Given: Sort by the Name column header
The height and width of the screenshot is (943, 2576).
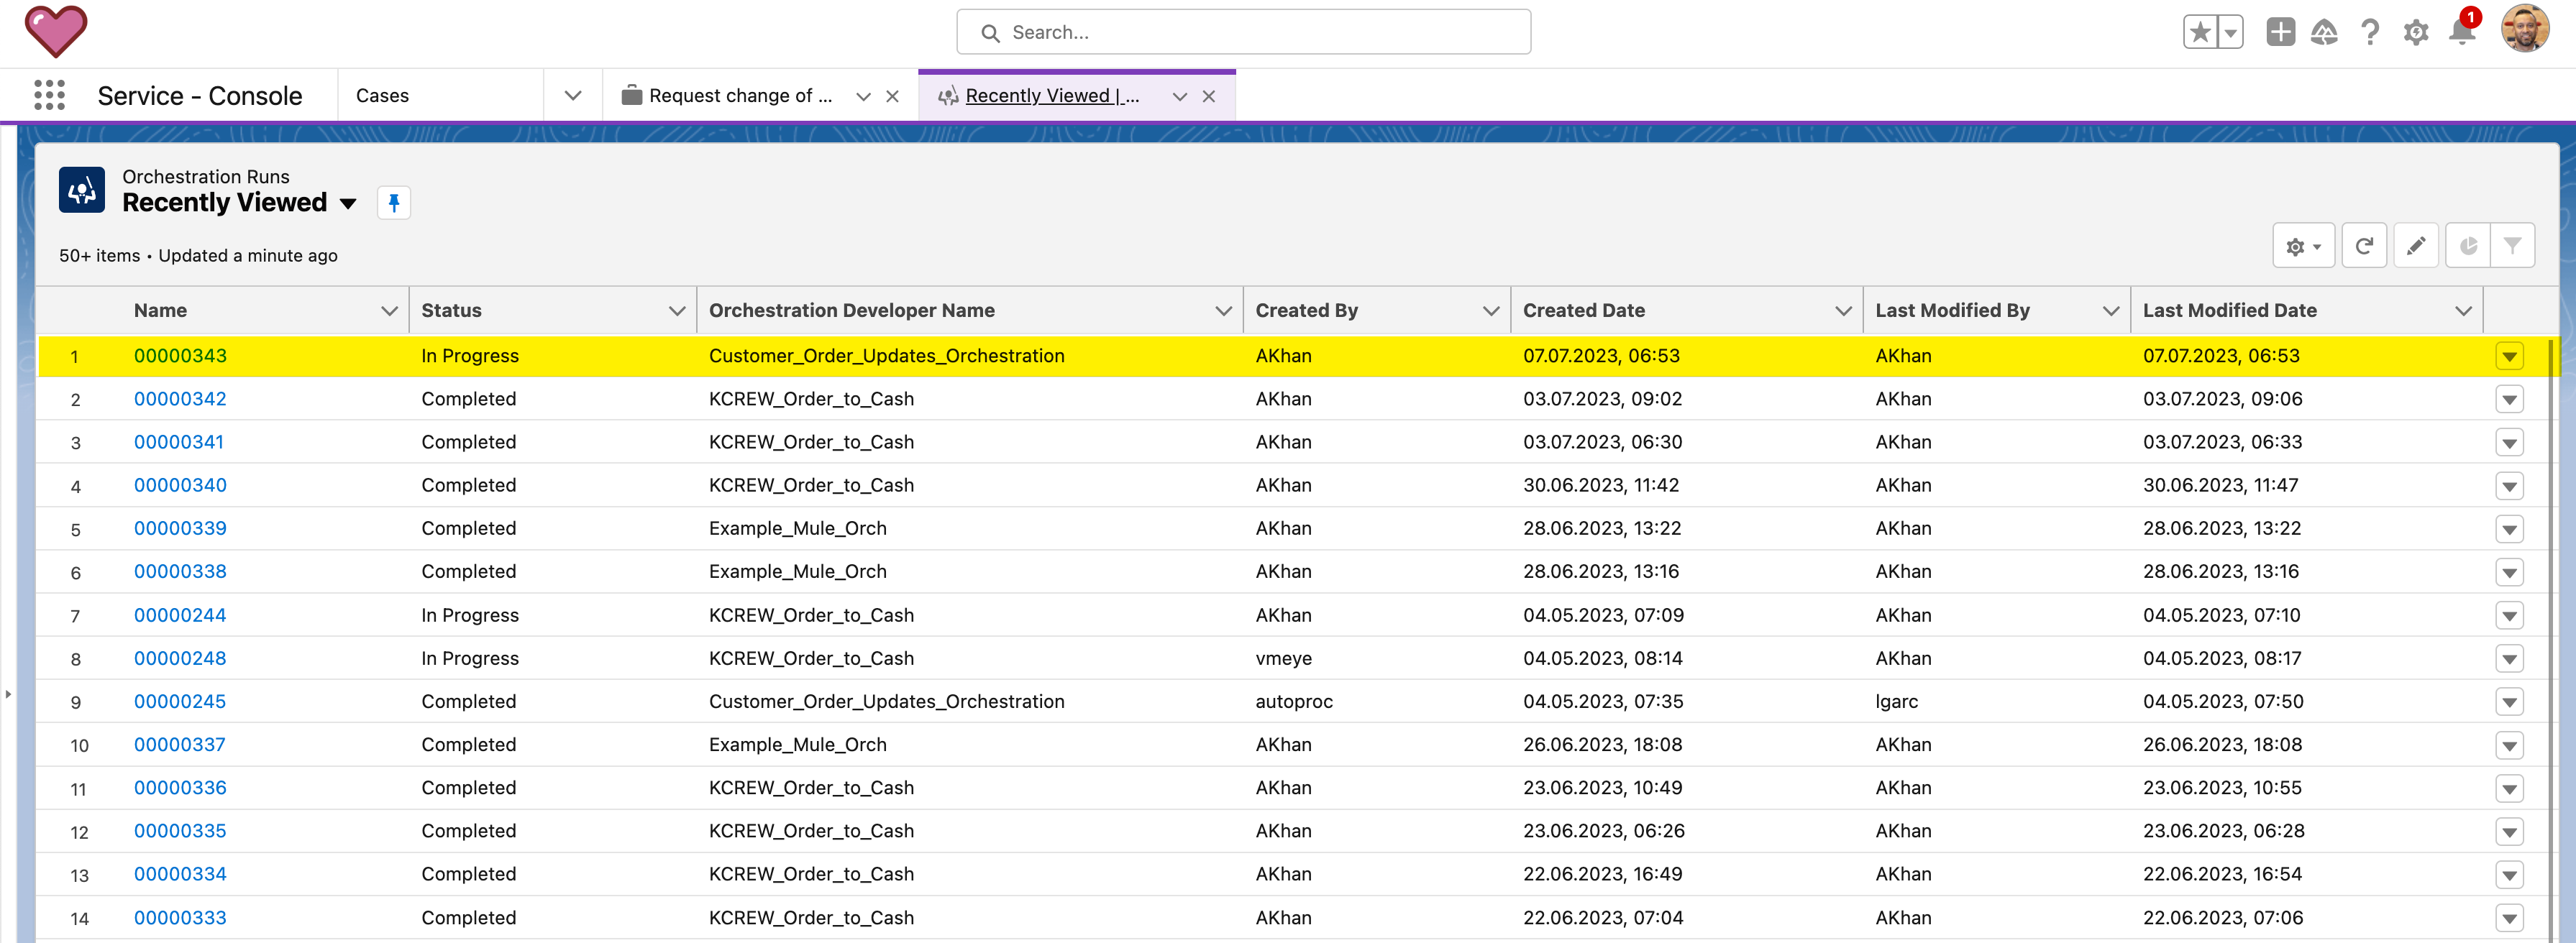Looking at the screenshot, I should pos(160,310).
